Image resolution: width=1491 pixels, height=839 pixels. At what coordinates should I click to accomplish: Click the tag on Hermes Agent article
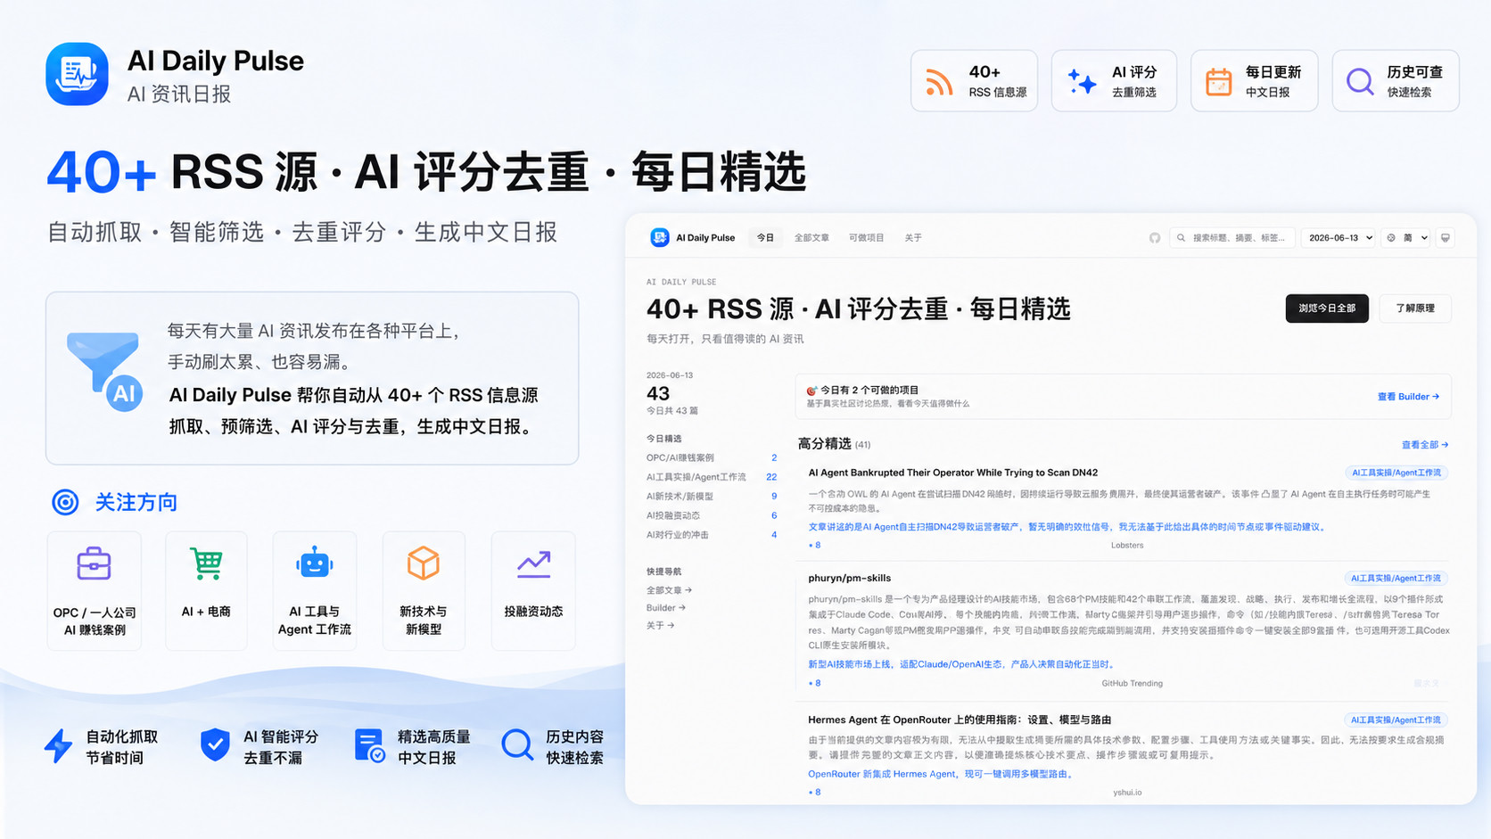pos(1396,720)
